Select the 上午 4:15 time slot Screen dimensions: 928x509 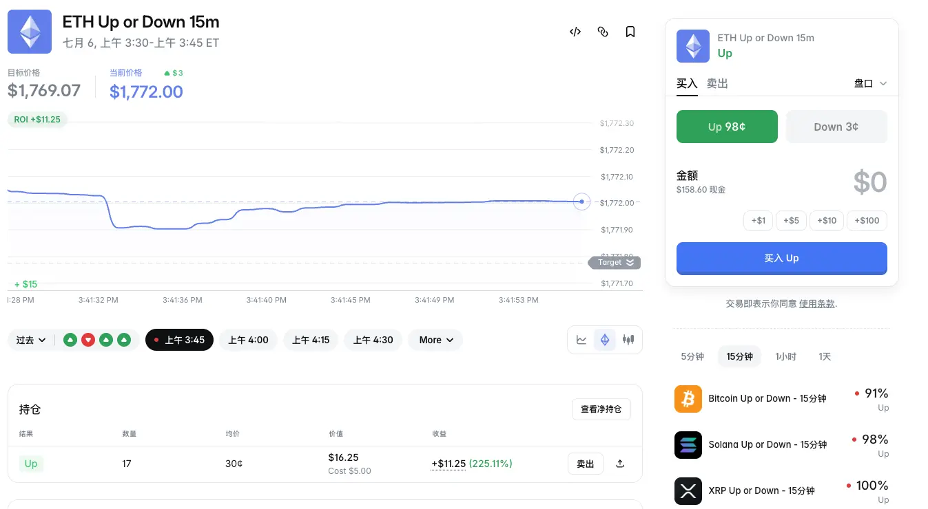pyautogui.click(x=311, y=340)
